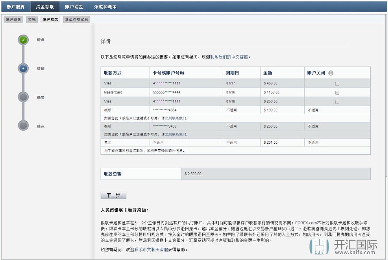Click the 开汇国际 logo icon
The width and height of the screenshot is (388, 260).
click(x=319, y=246)
